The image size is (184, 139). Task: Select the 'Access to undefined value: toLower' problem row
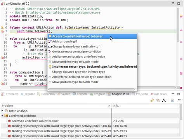coord(90,121)
